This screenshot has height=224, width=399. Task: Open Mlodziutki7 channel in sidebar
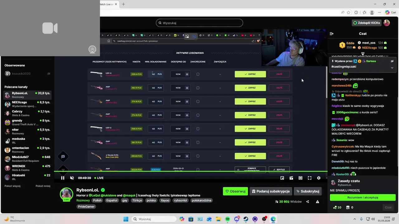click(27, 159)
